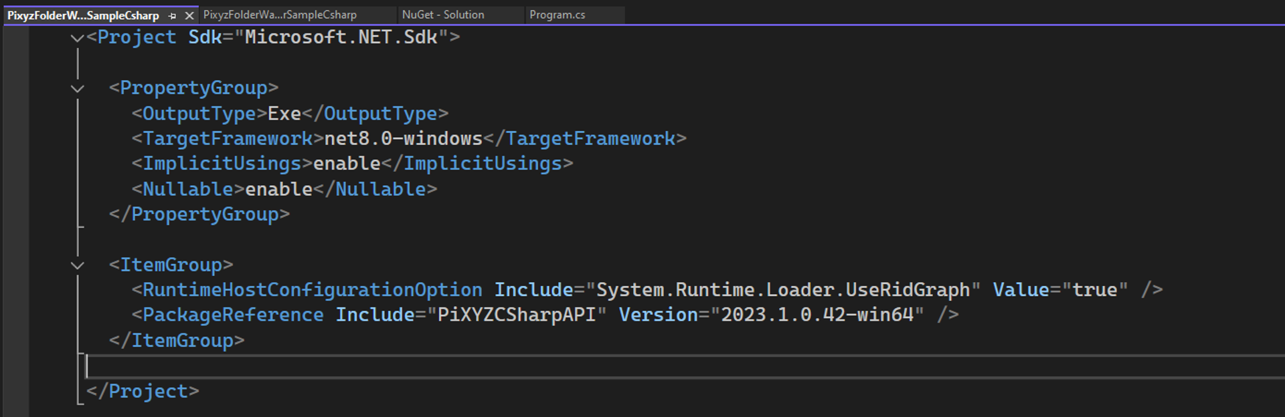The image size is (1285, 417).
Task: Click the ImplicitUsings enable value
Action: [347, 164]
